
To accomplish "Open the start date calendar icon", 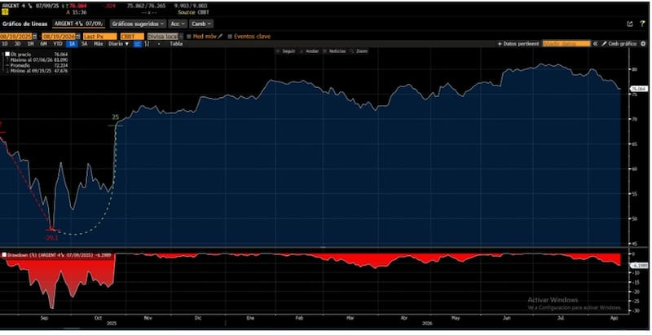I will [35, 37].
